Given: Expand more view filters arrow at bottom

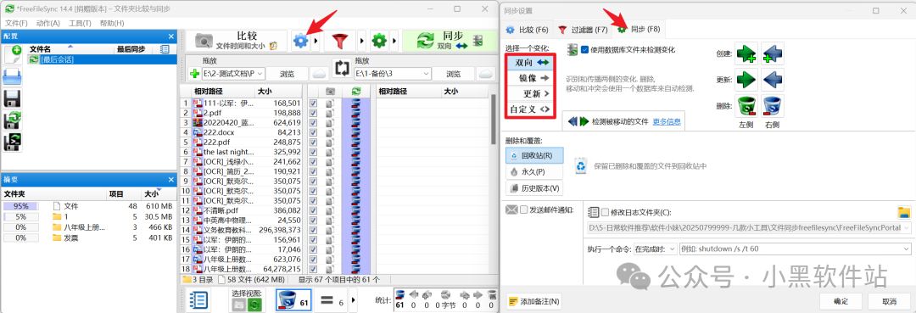Looking at the screenshot, I should 353,301.
